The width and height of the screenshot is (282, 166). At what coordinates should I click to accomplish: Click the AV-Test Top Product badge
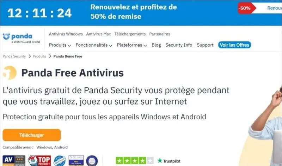point(39,161)
